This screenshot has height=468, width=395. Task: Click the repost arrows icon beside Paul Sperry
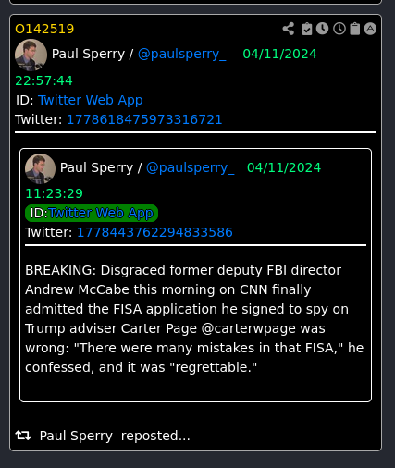pos(23,436)
